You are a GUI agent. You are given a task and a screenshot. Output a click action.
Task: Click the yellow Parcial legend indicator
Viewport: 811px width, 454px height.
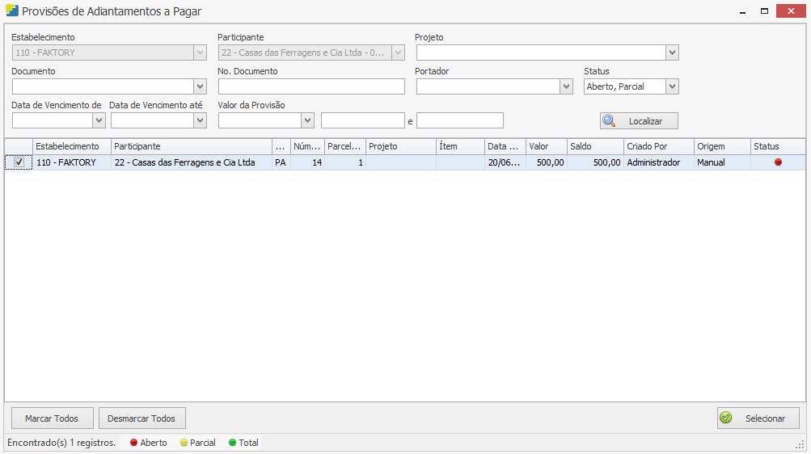point(184,443)
